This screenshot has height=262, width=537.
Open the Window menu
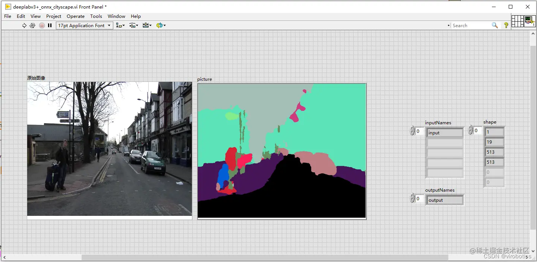116,16
